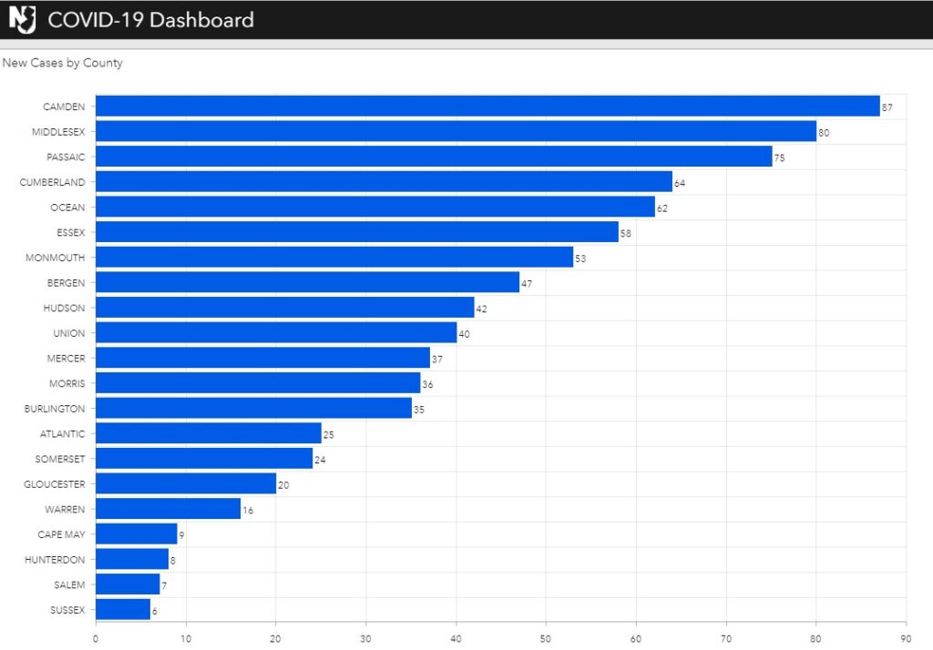Select the CUMBERLAND county bar
The image size is (933, 650).
click(x=384, y=181)
